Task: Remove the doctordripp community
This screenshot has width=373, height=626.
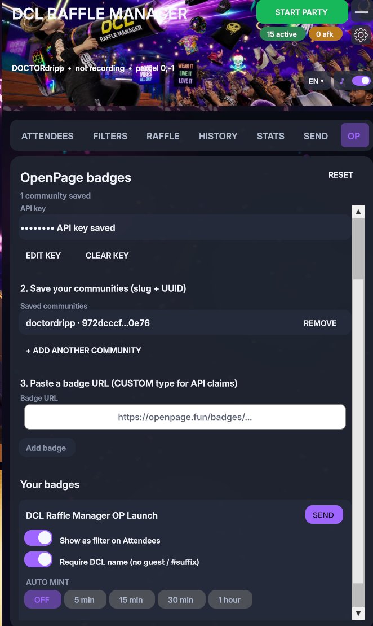Action: (320, 323)
